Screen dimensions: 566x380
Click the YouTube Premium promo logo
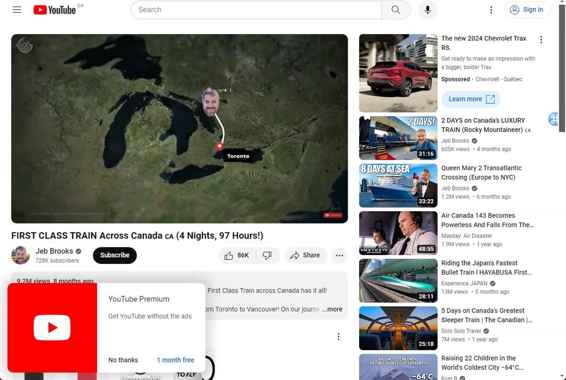pyautogui.click(x=52, y=327)
